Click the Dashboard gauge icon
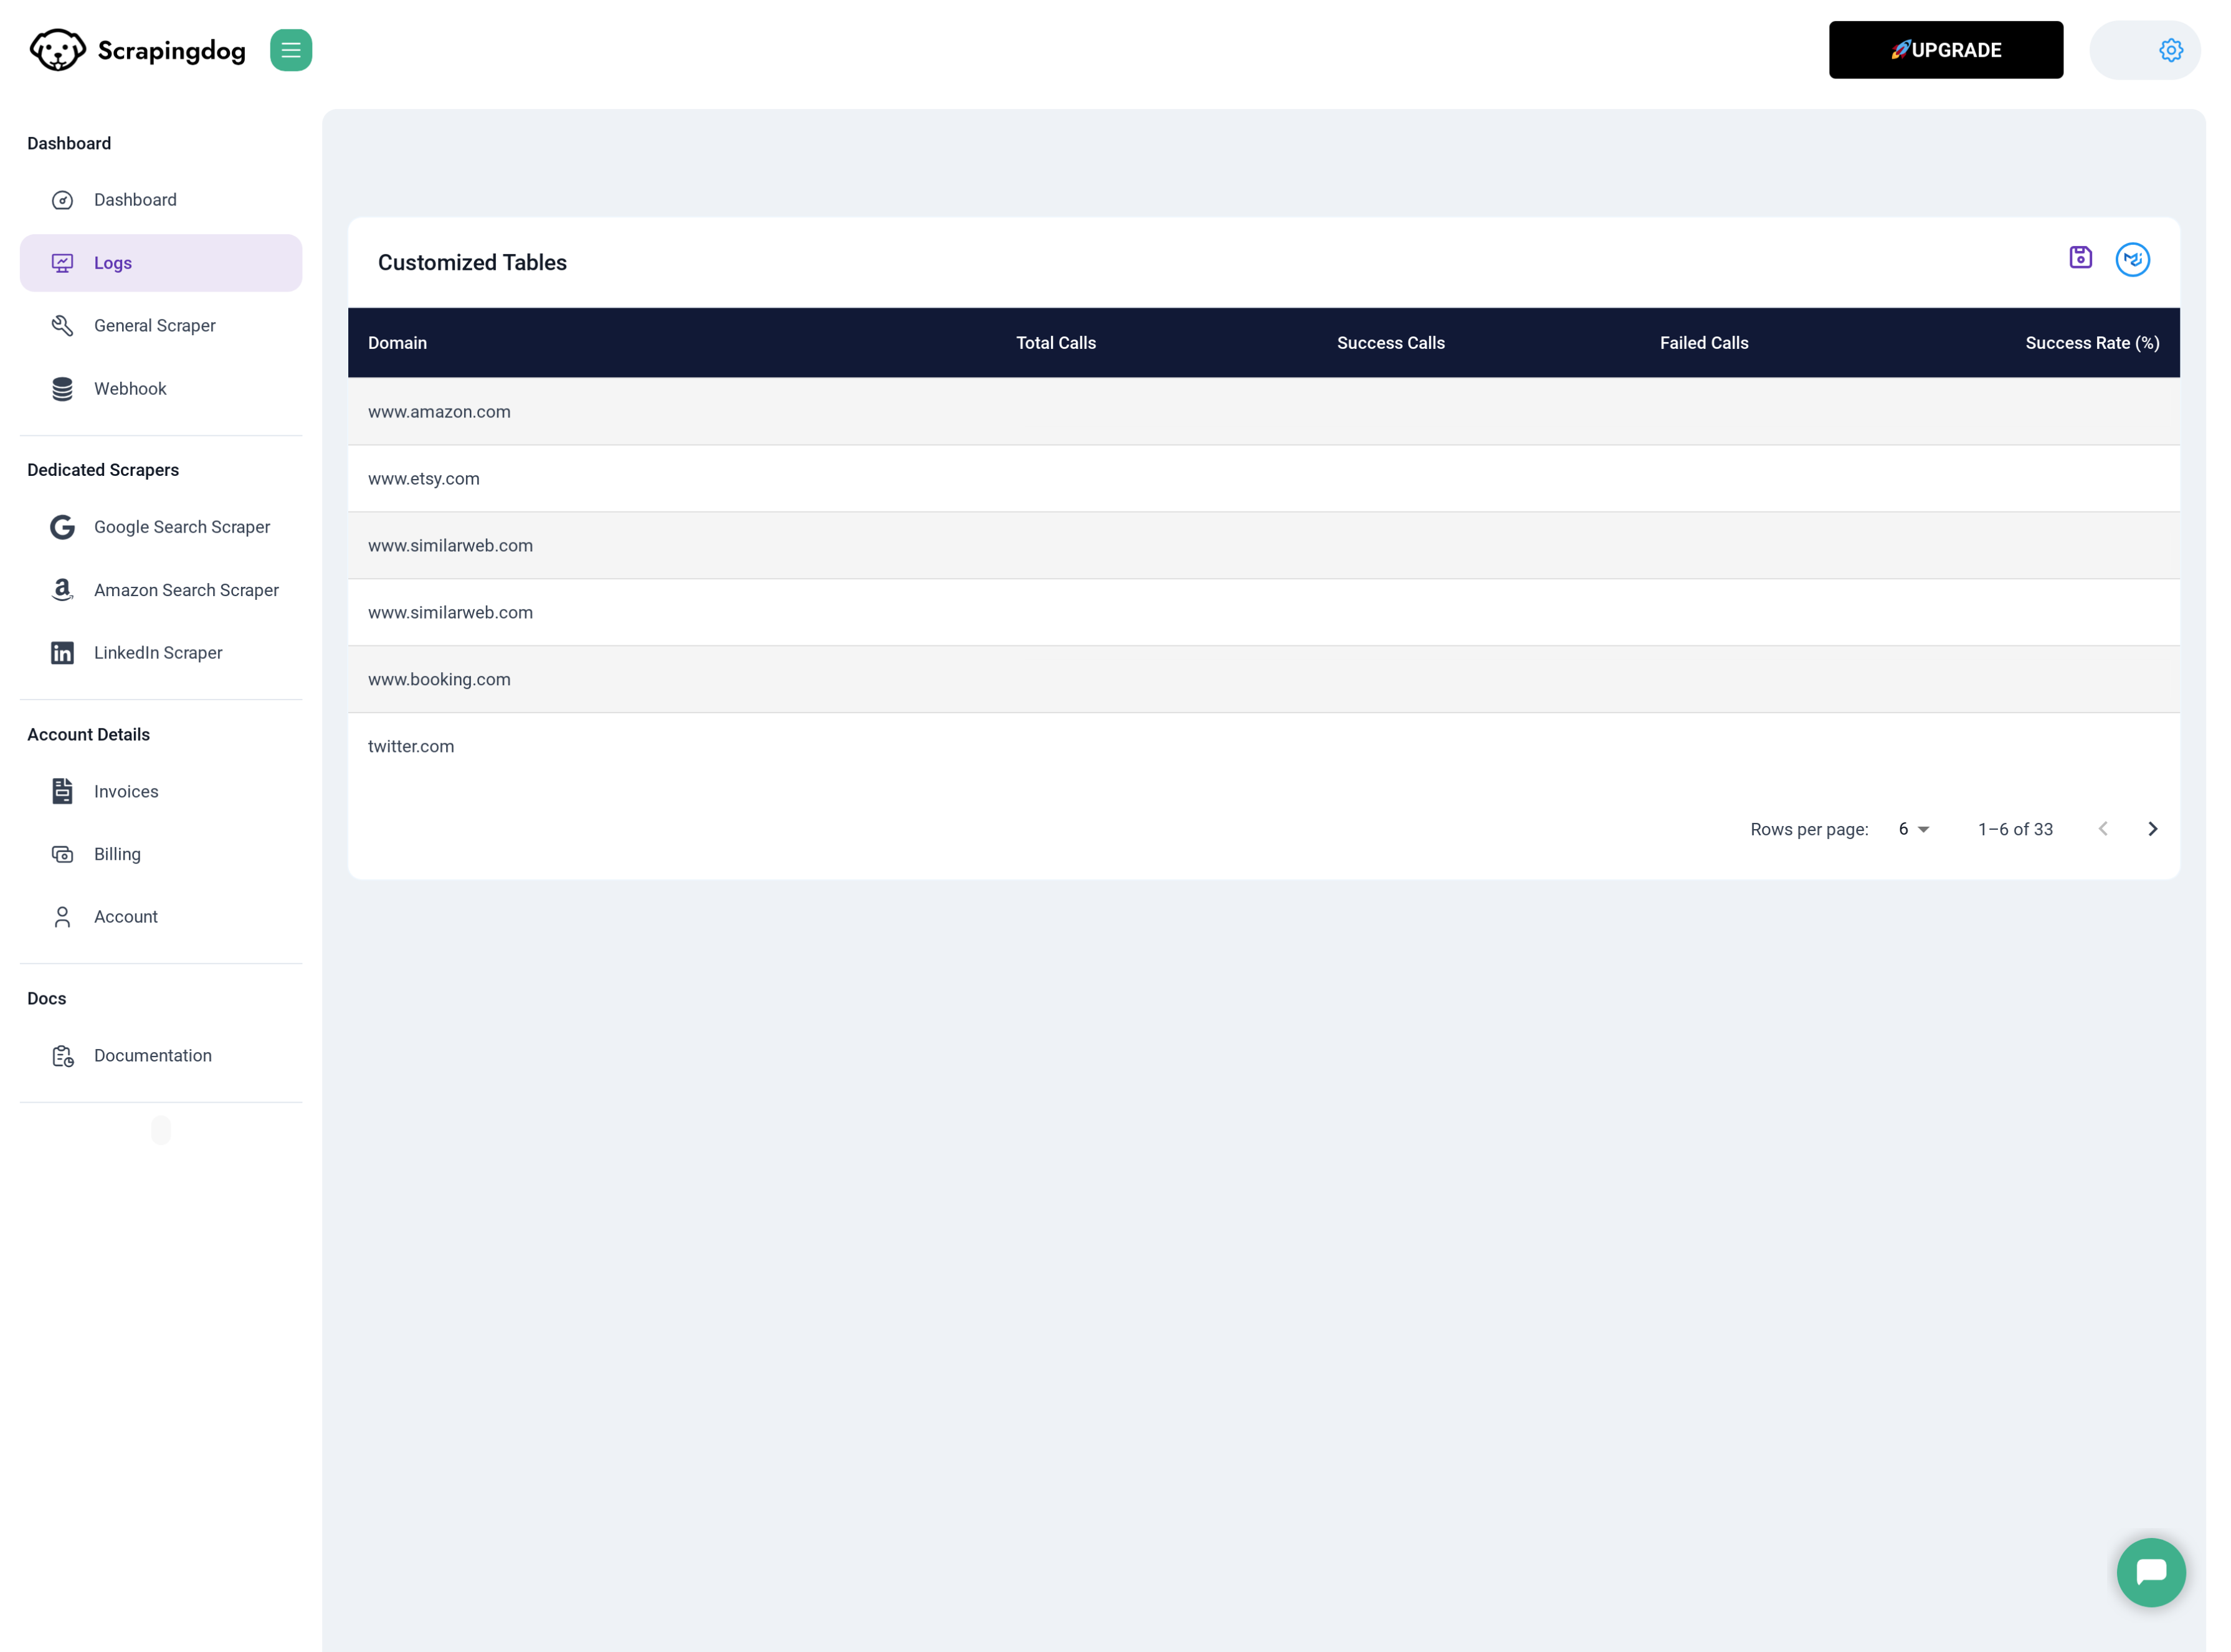2231x1652 pixels. pyautogui.click(x=62, y=200)
